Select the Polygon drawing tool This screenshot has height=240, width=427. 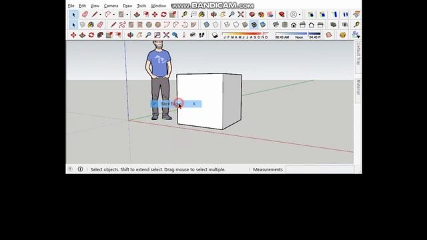[157, 25]
